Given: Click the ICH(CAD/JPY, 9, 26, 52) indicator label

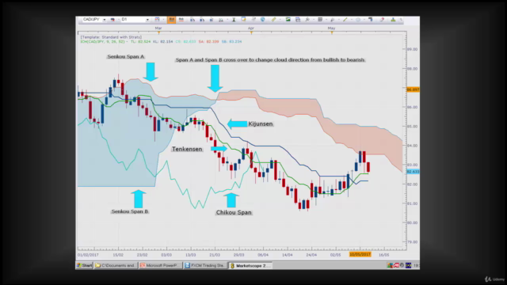Looking at the screenshot, I should click(104, 42).
